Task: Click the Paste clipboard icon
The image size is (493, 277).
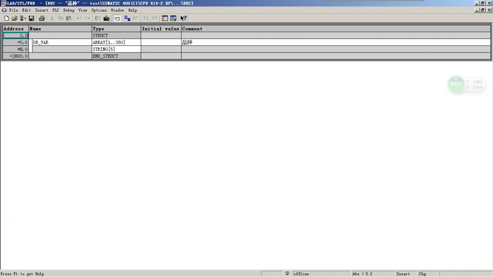Action: point(69,18)
